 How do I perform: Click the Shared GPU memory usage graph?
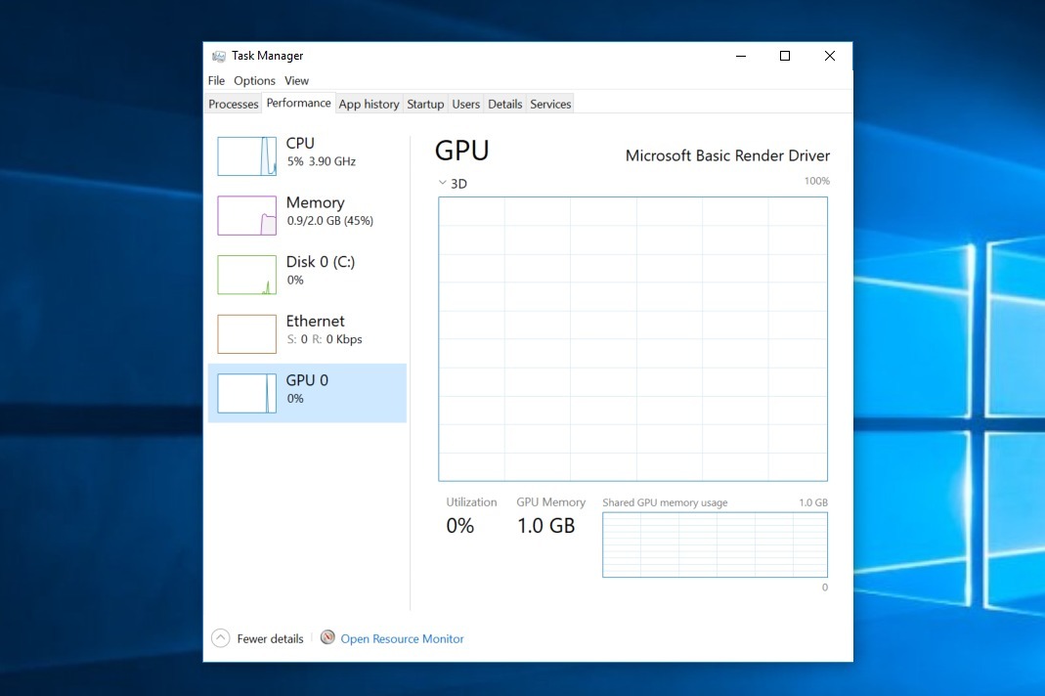715,544
